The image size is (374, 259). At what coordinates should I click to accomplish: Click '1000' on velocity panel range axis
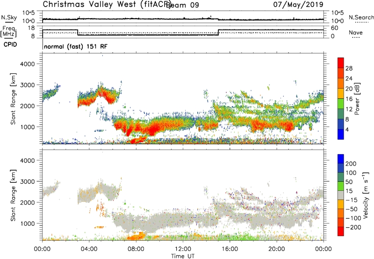click(28, 223)
